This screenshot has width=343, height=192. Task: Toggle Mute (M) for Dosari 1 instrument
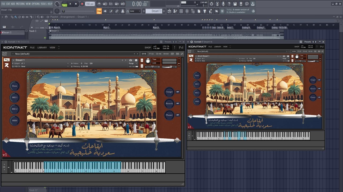pyautogui.click(x=142, y=66)
